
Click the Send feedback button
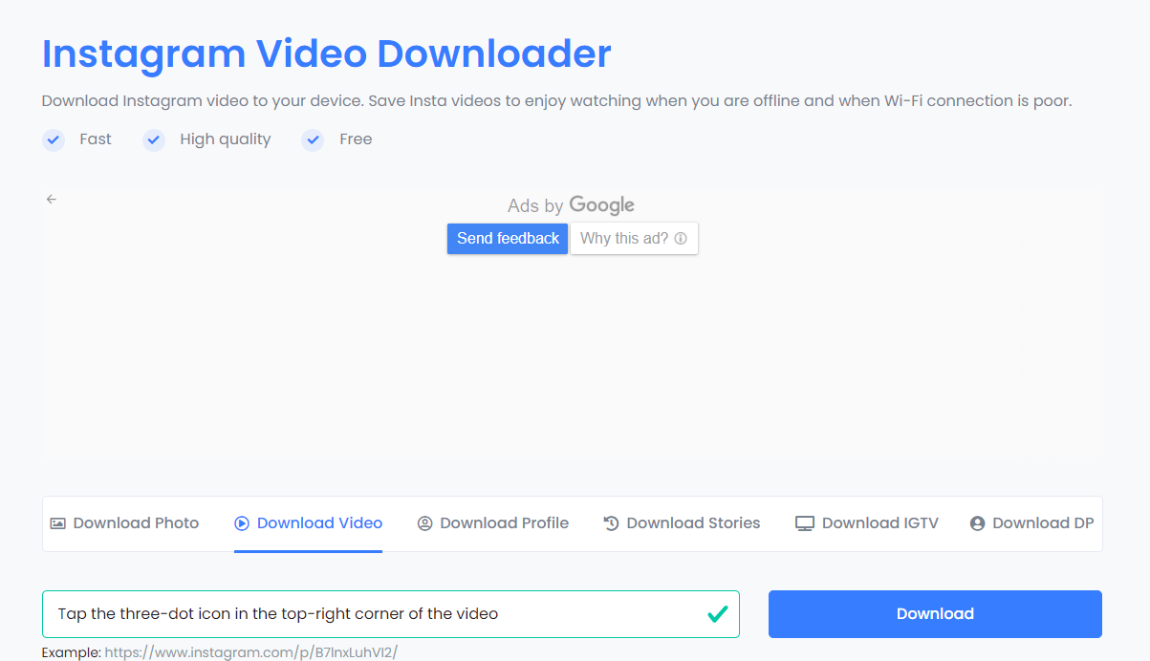click(x=508, y=239)
